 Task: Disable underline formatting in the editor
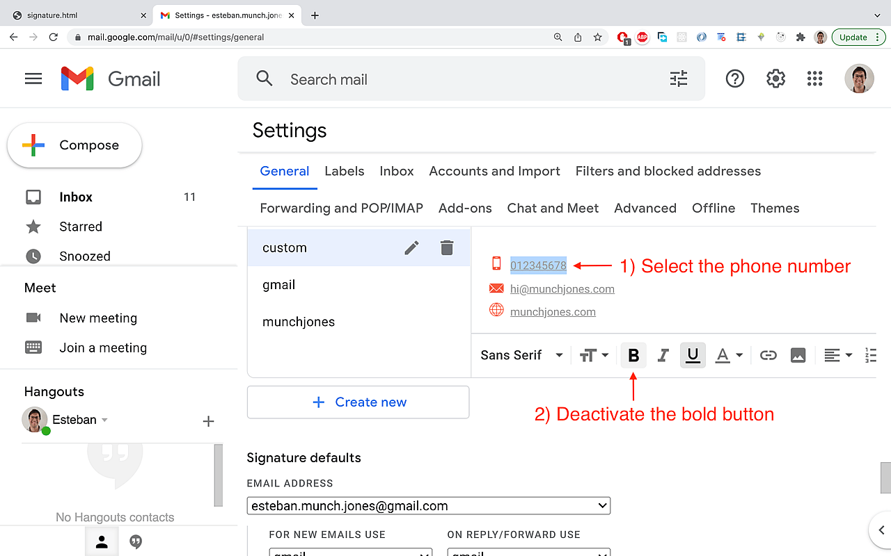[693, 355]
